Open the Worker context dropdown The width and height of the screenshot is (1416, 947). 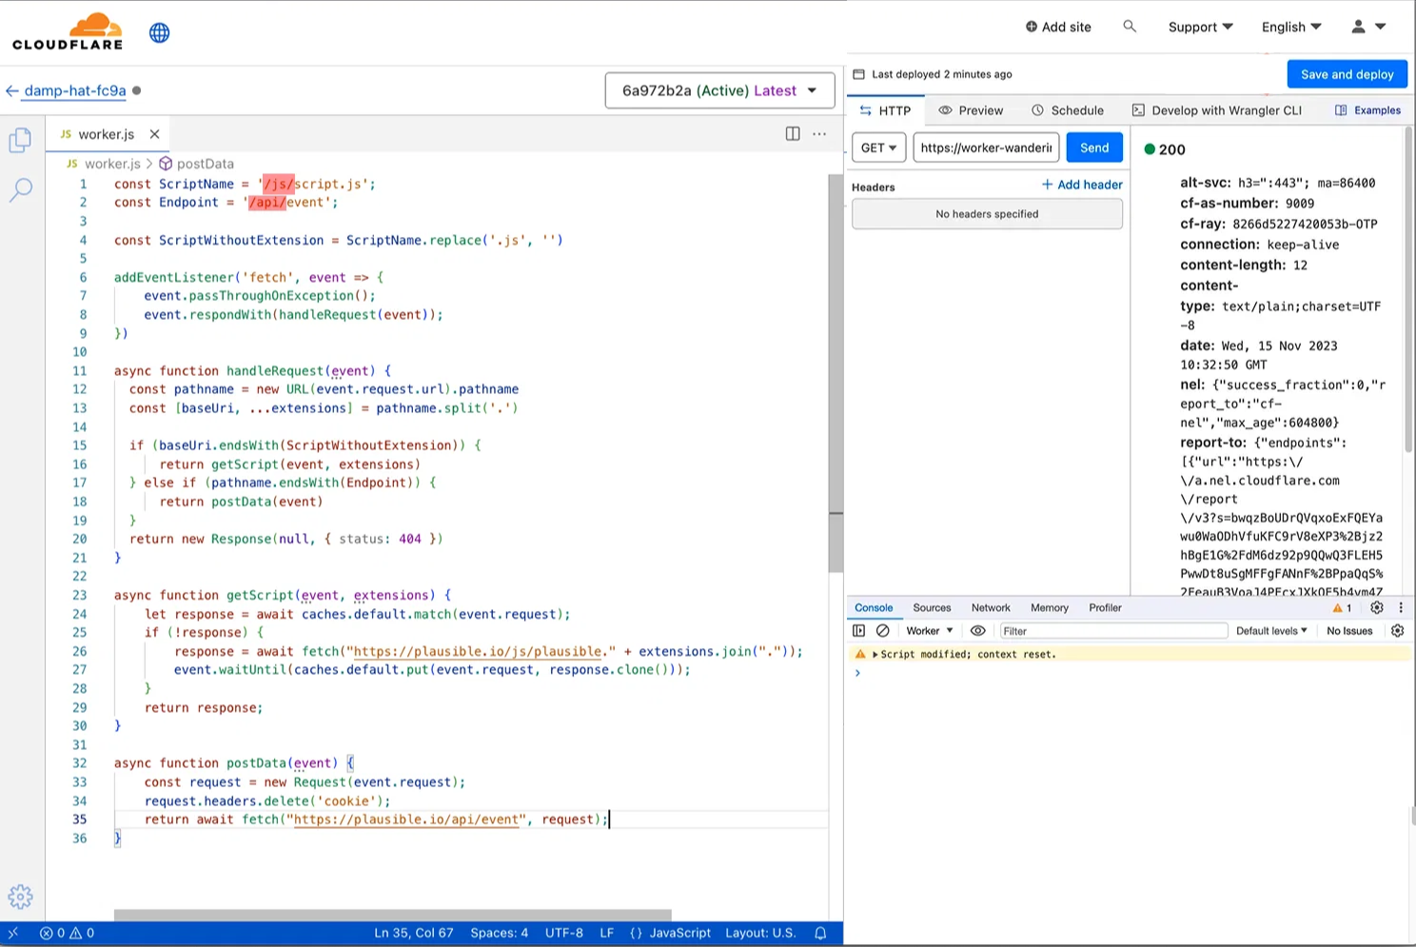929,631
